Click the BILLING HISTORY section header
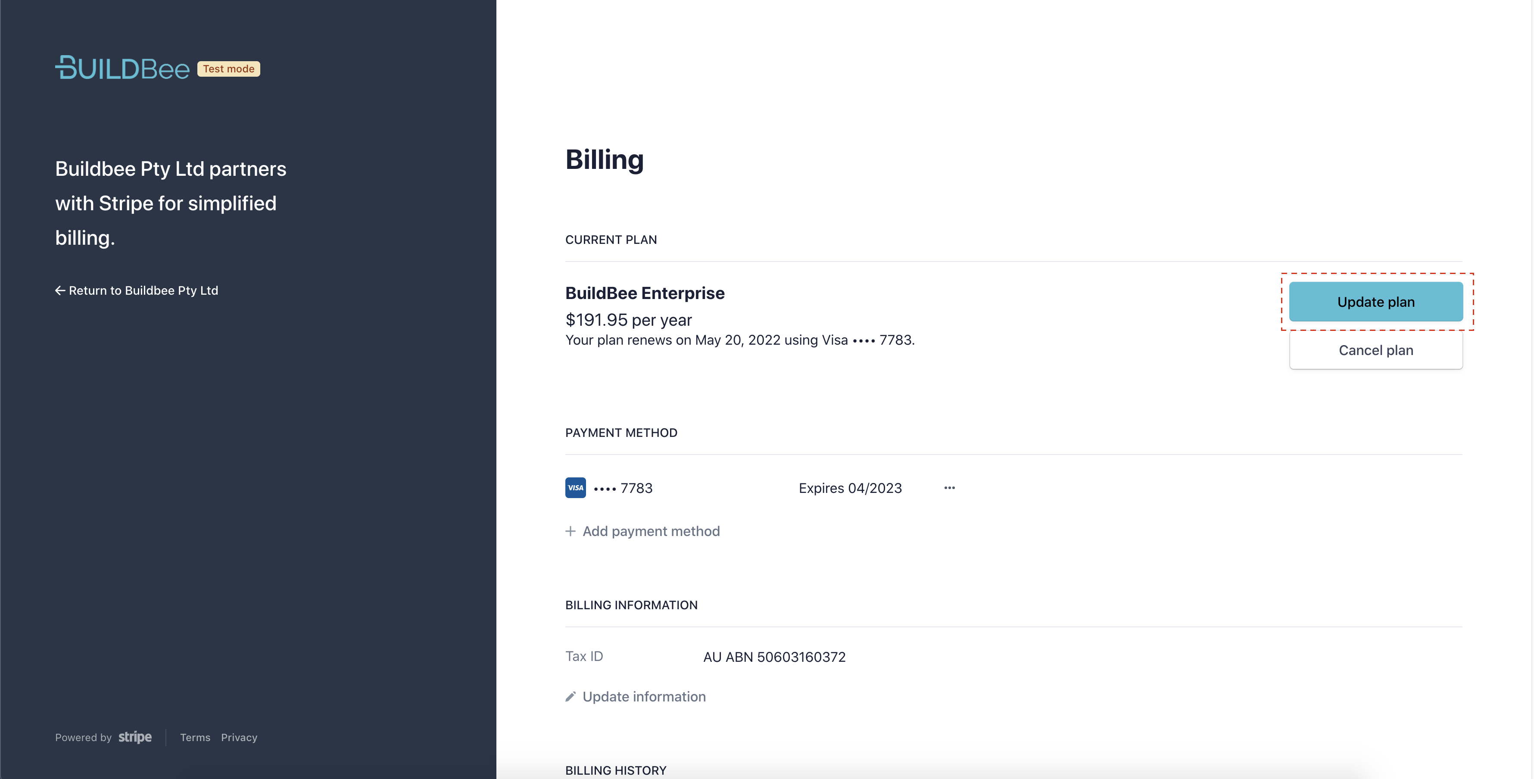This screenshot has height=779, width=1534. pyautogui.click(x=616, y=771)
